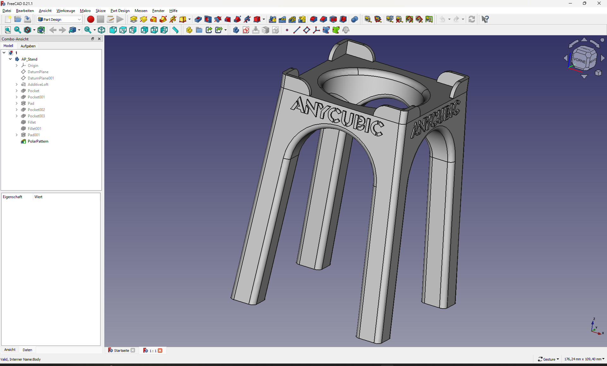Open the Datei menu
The height and width of the screenshot is (366, 607).
(x=7, y=10)
